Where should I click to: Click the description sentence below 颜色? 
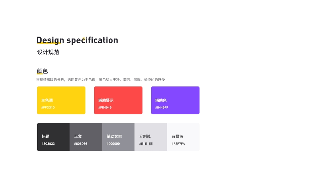click(100, 80)
